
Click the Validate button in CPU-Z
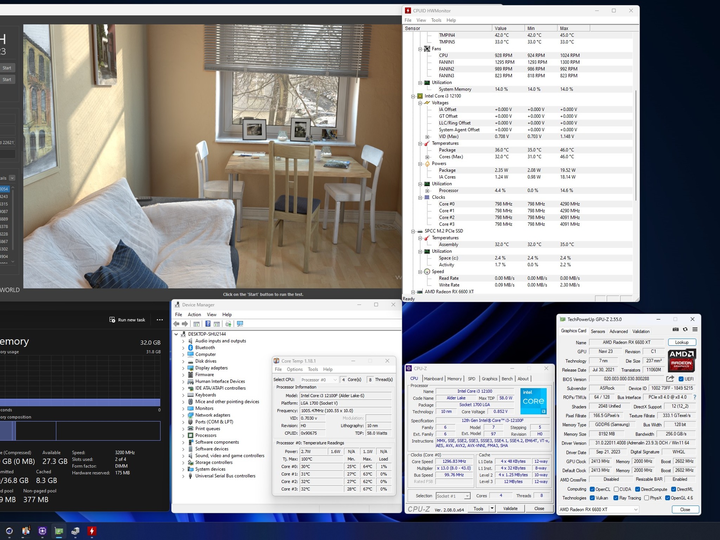point(510,508)
